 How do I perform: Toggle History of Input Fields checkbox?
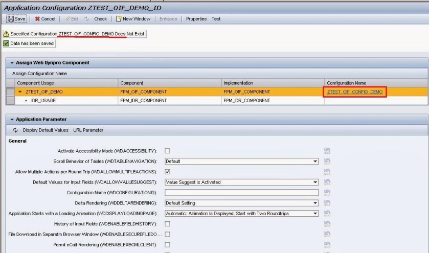(x=167, y=224)
